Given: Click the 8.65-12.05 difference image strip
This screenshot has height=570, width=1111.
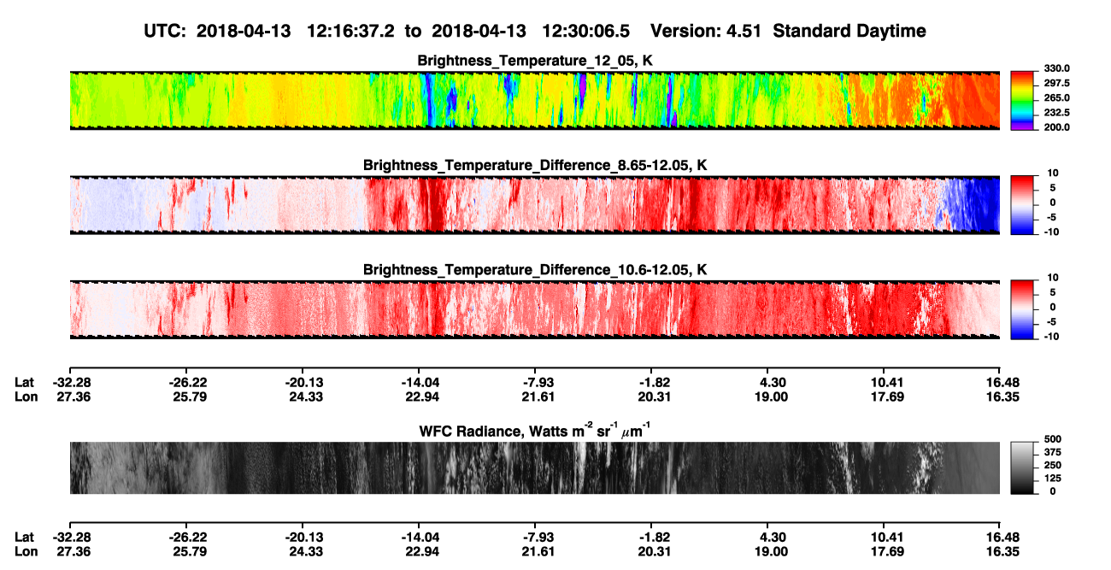Looking at the screenshot, I should coord(534,205).
